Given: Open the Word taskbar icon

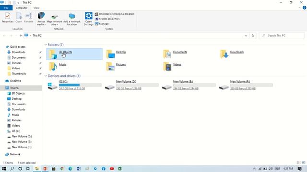Looking at the screenshot, I should click(79, 169).
